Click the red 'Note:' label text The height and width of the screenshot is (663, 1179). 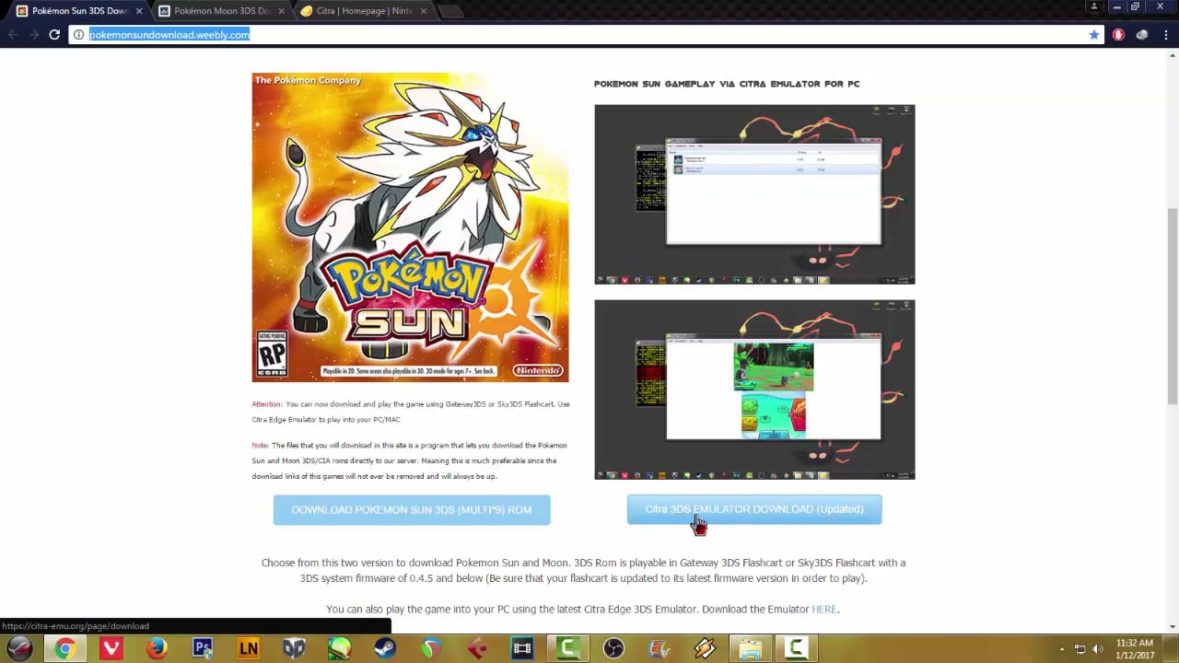[x=261, y=446]
